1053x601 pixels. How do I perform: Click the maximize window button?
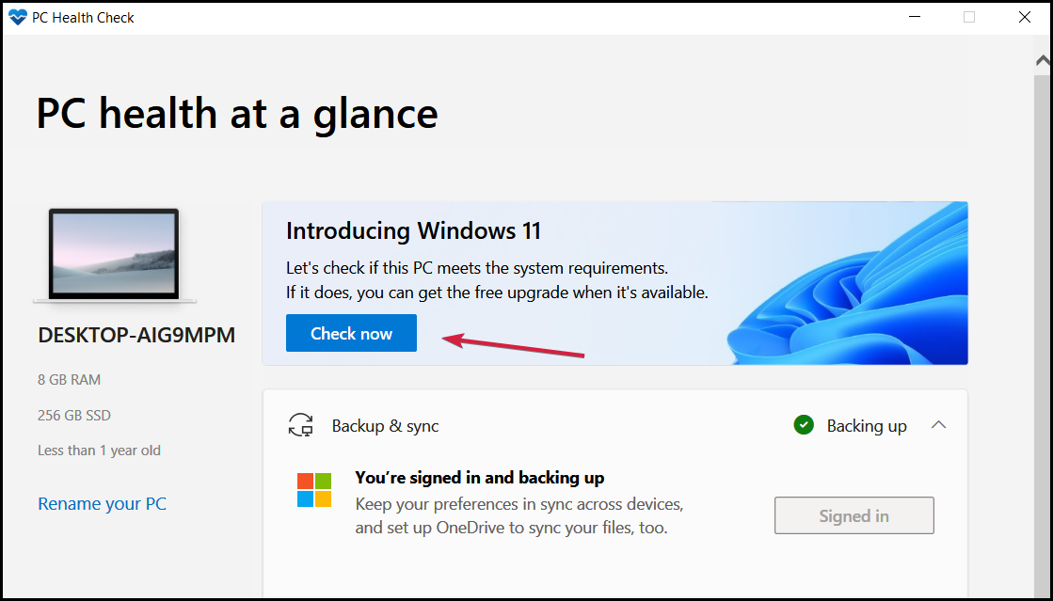[x=969, y=17]
